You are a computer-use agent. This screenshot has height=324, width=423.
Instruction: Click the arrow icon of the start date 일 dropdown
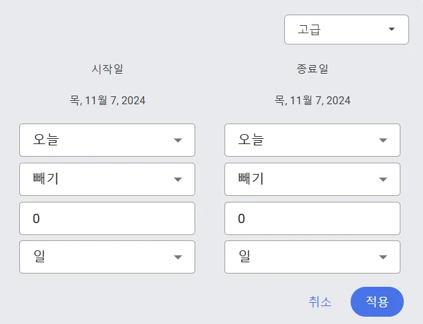(x=178, y=257)
